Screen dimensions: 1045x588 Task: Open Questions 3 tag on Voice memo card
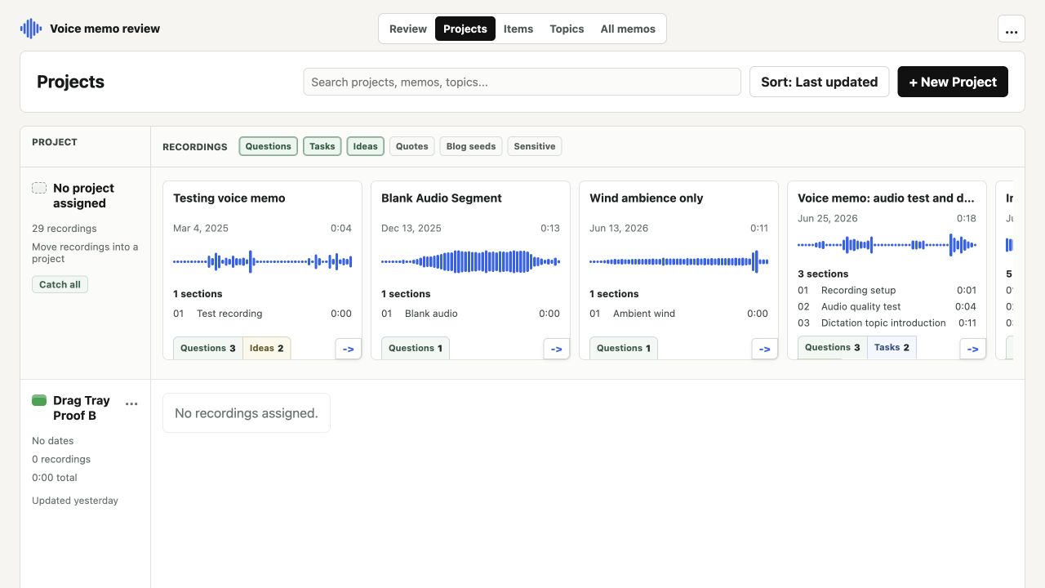pyautogui.click(x=833, y=347)
